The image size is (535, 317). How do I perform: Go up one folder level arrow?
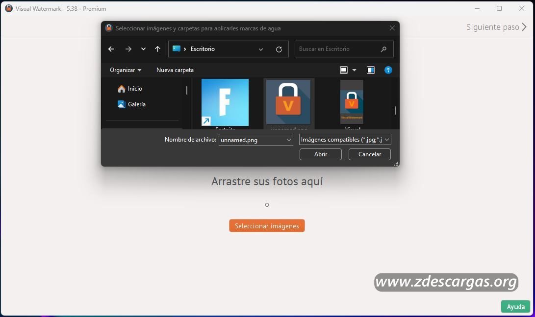pyautogui.click(x=157, y=49)
